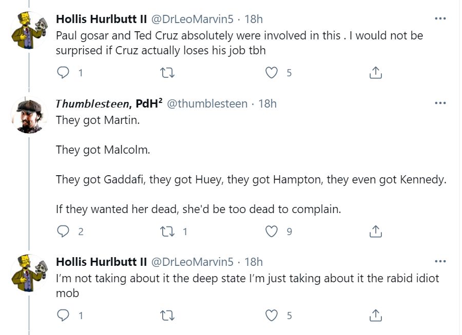Viewport: 462px width, 335px height.
Task: Reply to the "rabid idiot mob" tweet
Action: pyautogui.click(x=63, y=316)
